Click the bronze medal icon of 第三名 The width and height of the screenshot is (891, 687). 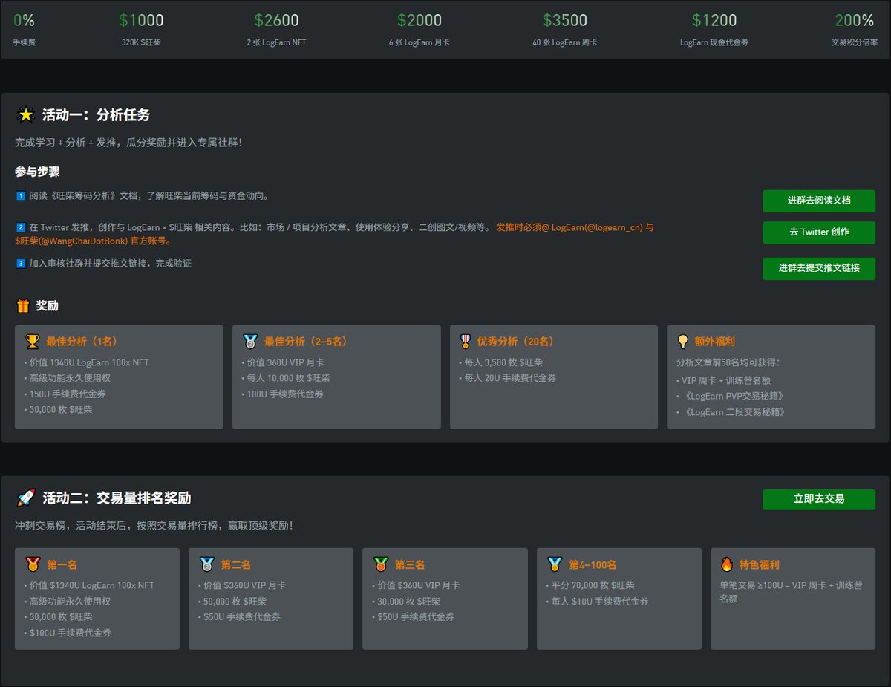click(x=380, y=564)
